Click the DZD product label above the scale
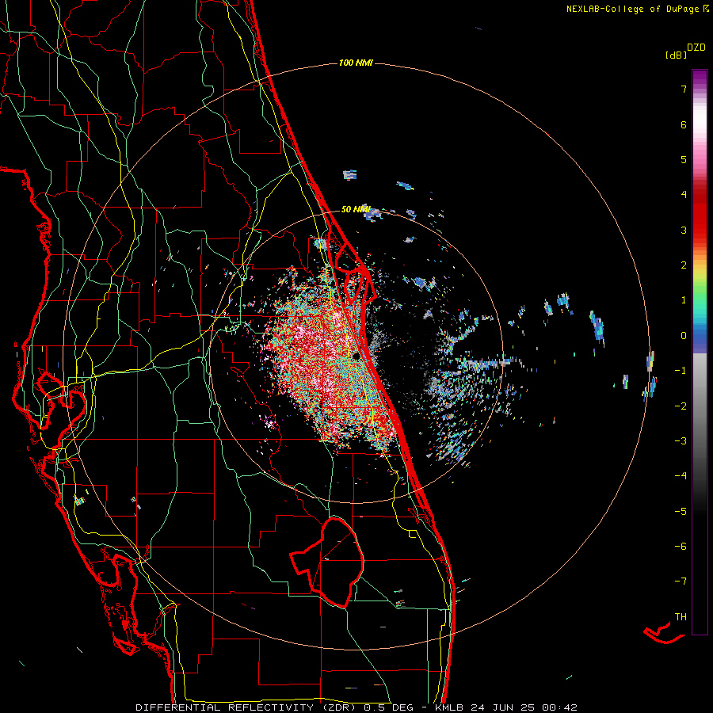Screen dimensions: 713x713 pos(696,48)
